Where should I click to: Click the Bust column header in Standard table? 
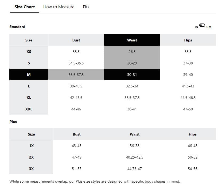tap(76, 40)
